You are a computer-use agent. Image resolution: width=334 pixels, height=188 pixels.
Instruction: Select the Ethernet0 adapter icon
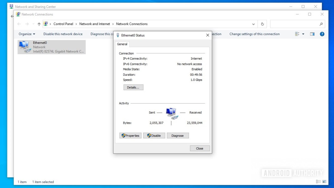pyautogui.click(x=25, y=47)
